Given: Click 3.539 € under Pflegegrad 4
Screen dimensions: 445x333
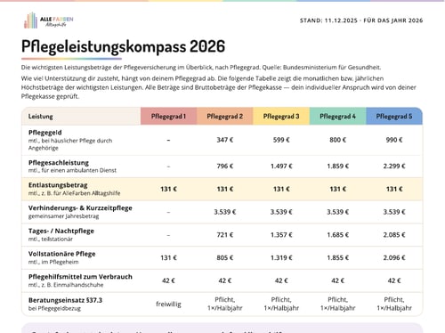Looking at the screenshot, I should click(337, 212).
